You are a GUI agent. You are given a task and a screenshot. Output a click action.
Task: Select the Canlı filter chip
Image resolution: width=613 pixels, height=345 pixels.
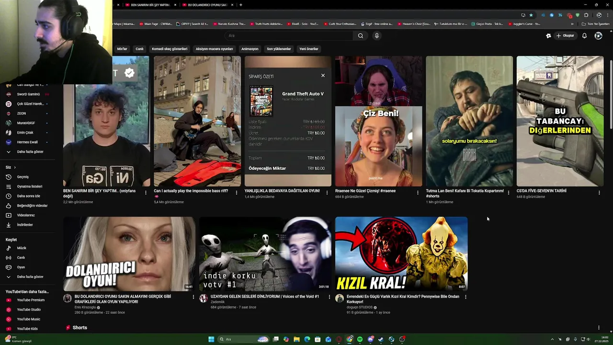coord(139,49)
